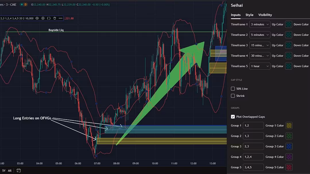Click the Go to date calendar icon
This screenshot has height=174, width=310.
pyautogui.click(x=19, y=171)
